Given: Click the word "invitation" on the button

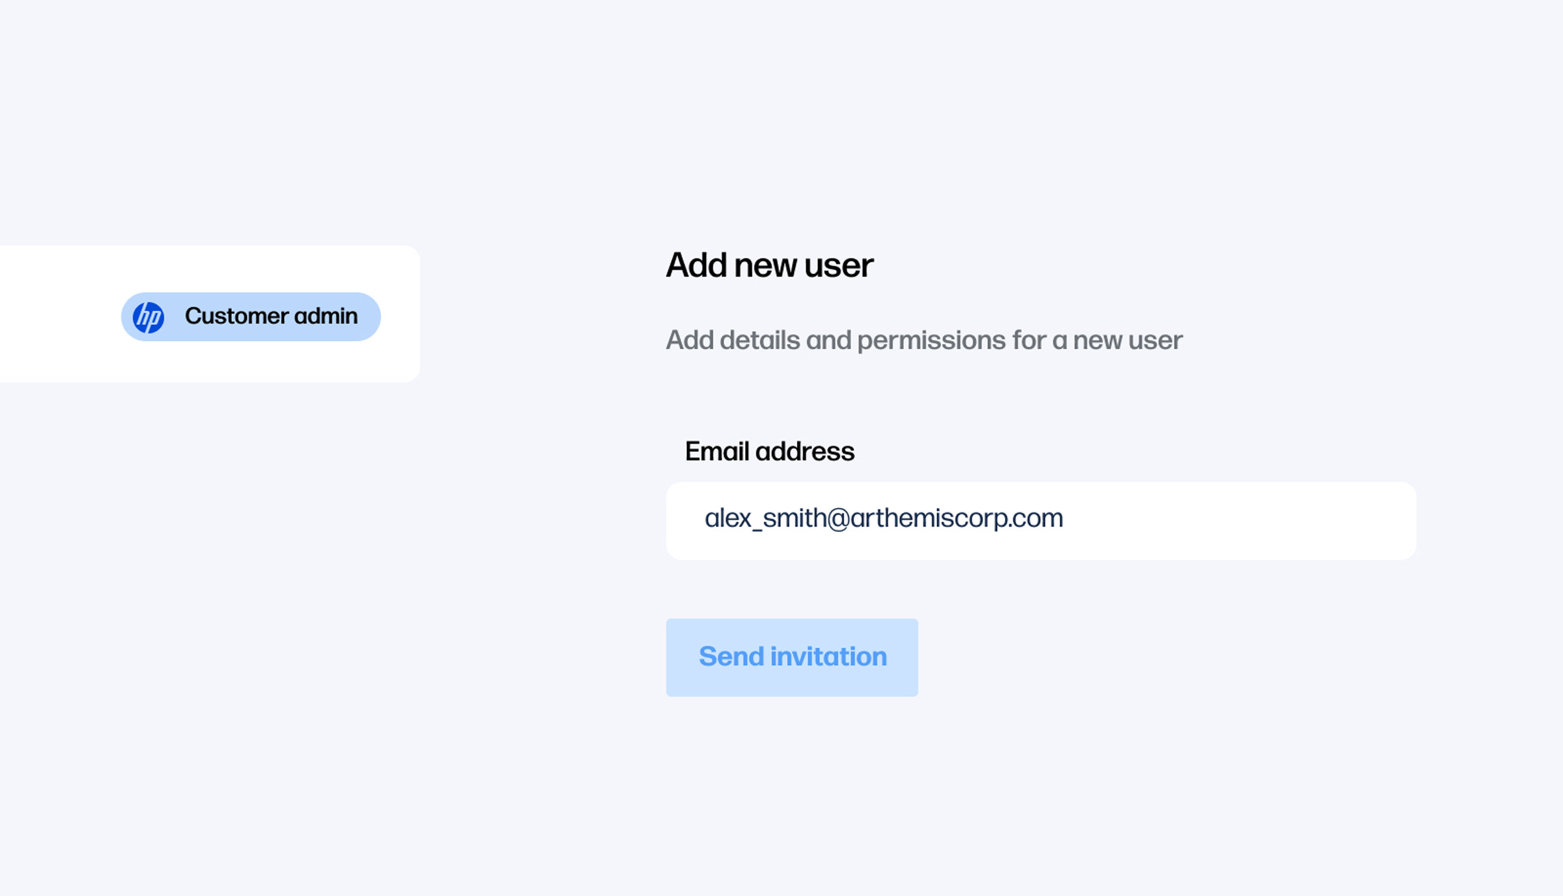Looking at the screenshot, I should click(x=828, y=656).
